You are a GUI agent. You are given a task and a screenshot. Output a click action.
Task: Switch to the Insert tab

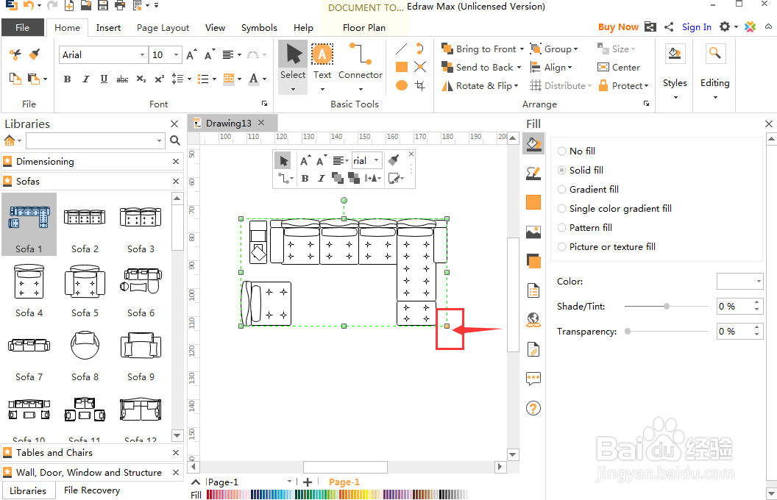tap(108, 28)
